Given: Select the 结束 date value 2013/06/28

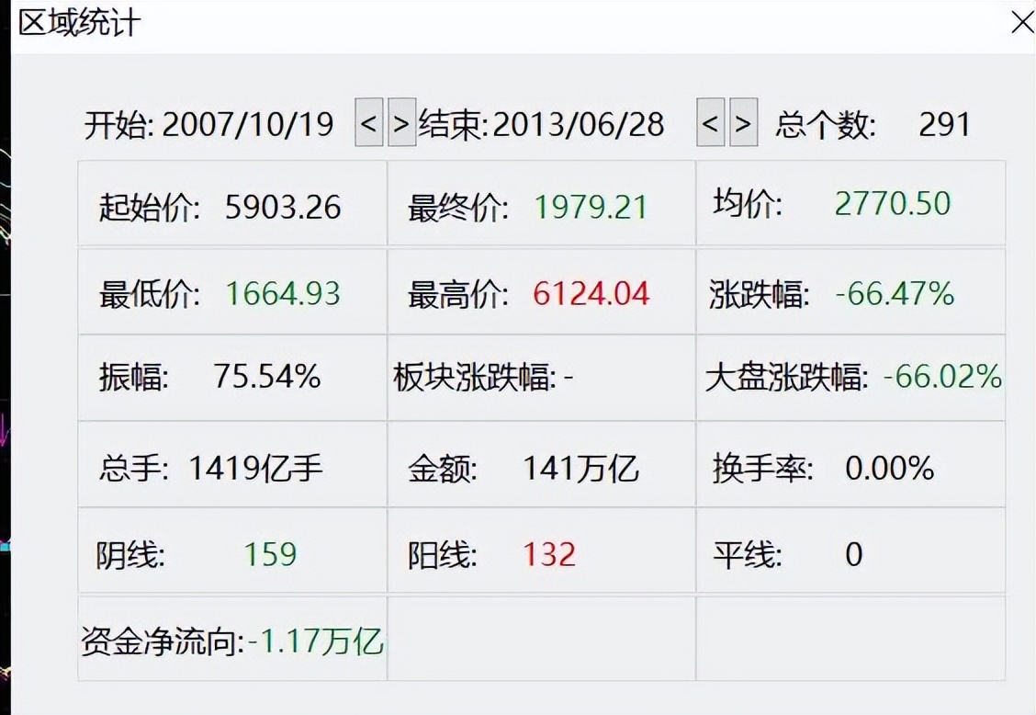Looking at the screenshot, I should [580, 124].
